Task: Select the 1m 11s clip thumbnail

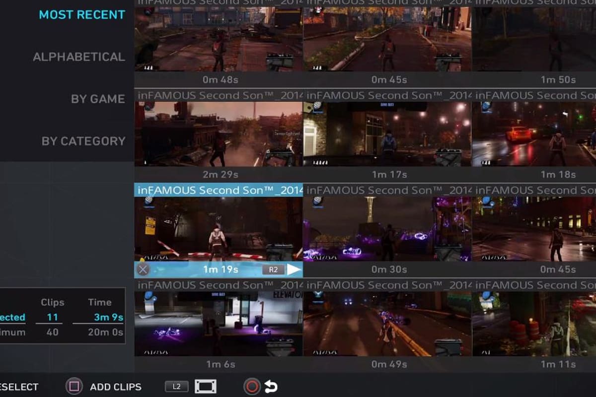Action: coord(534,324)
